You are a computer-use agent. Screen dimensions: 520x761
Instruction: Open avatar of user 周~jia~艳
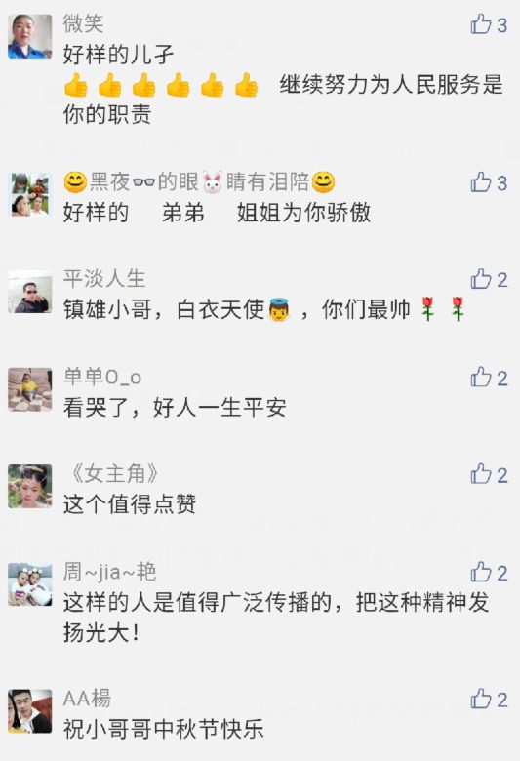[x=30, y=584]
